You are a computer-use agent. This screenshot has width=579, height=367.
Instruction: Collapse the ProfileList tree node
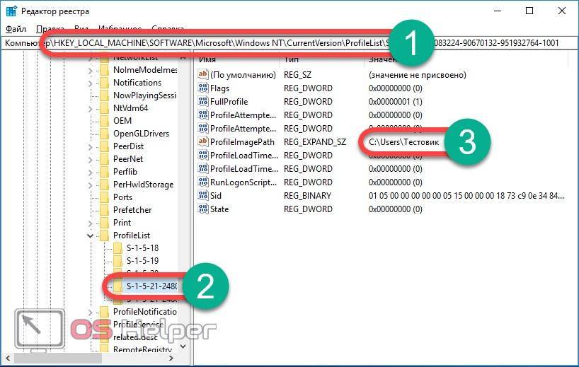coord(90,235)
